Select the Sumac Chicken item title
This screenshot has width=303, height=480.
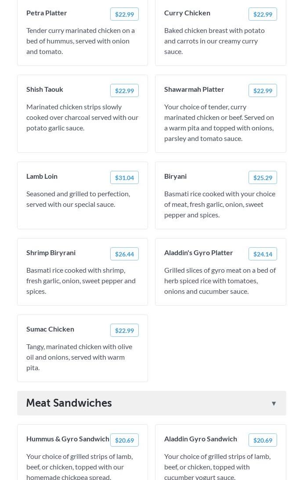[50, 329]
